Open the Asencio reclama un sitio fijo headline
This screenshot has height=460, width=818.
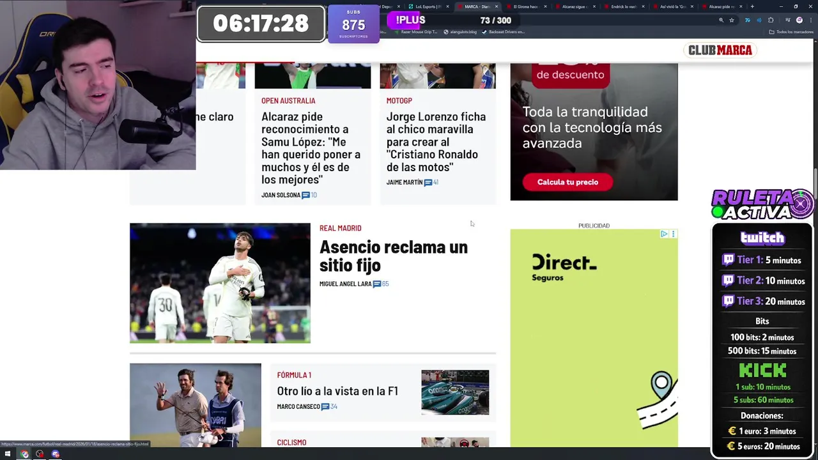[394, 256]
